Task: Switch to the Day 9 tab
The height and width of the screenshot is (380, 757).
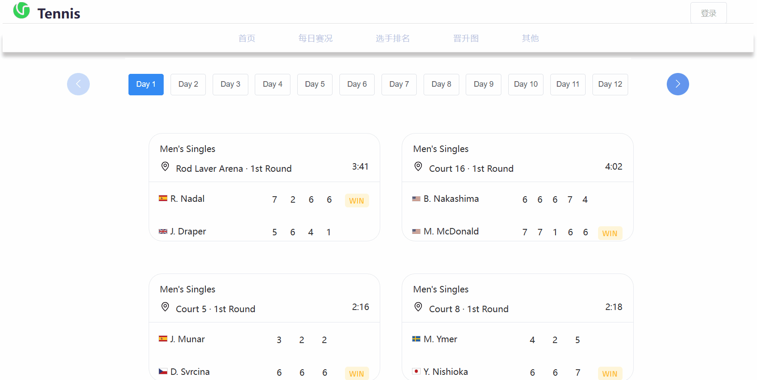Action: [483, 85]
